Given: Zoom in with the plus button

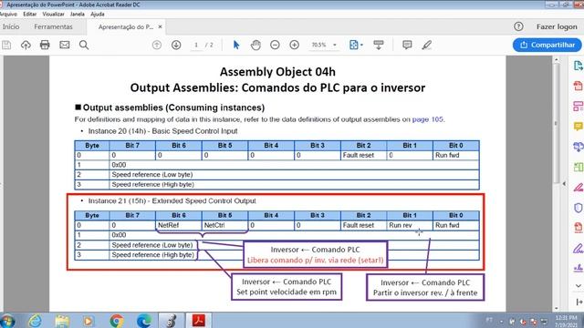Looking at the screenshot, I should tap(294, 45).
